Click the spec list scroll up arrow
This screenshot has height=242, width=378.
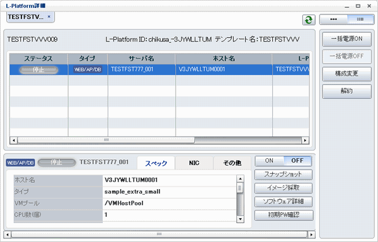(240, 179)
